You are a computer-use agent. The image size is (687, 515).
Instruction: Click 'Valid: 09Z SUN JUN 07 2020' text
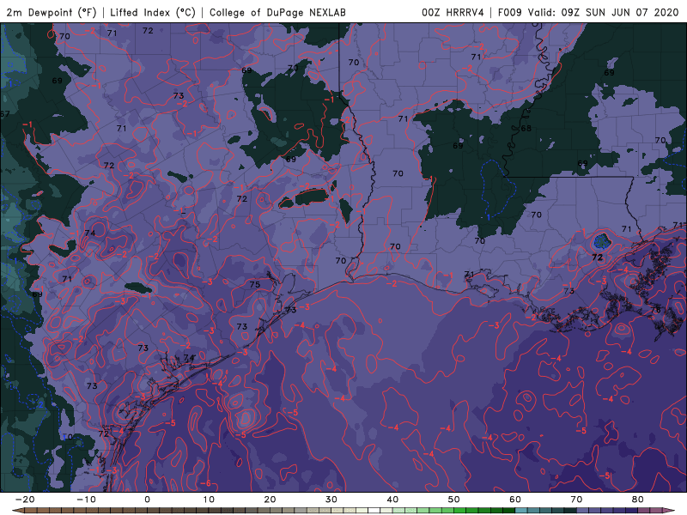click(x=603, y=12)
